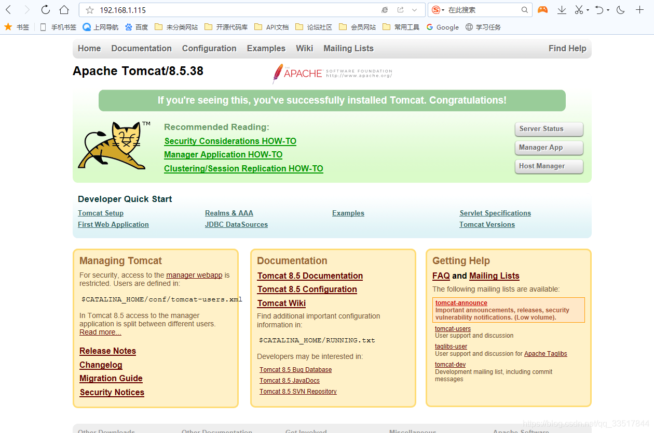654x433 pixels.
Task: Open the 学习任务 bookmark
Action: 483,27
